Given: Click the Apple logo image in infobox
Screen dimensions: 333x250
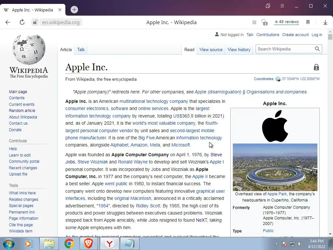Looking at the screenshot, I should (x=275, y=126).
